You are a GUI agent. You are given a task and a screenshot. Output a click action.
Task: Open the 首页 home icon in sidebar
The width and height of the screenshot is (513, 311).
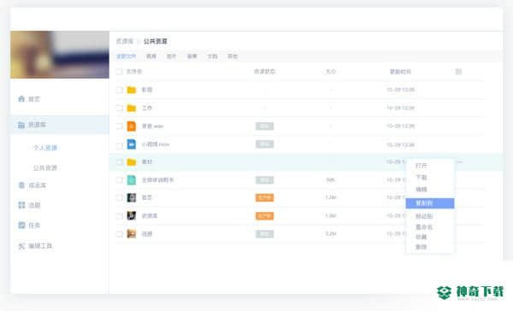[x=21, y=99]
